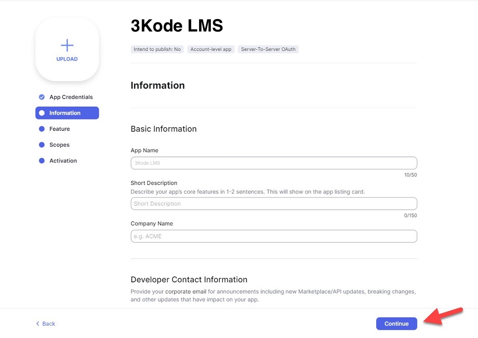This screenshot has height=338, width=478.
Task: Click the UPLOAD label text
Action: click(x=67, y=59)
